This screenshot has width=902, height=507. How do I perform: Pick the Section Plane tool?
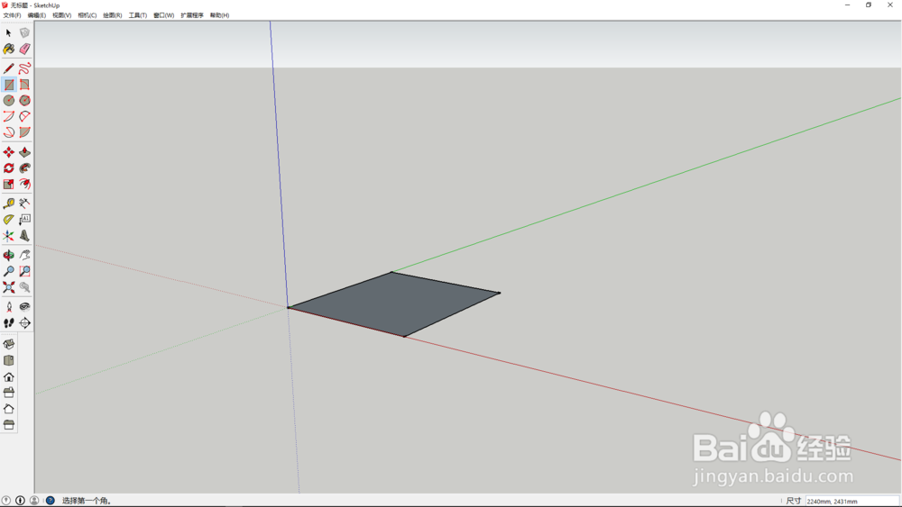click(24, 323)
